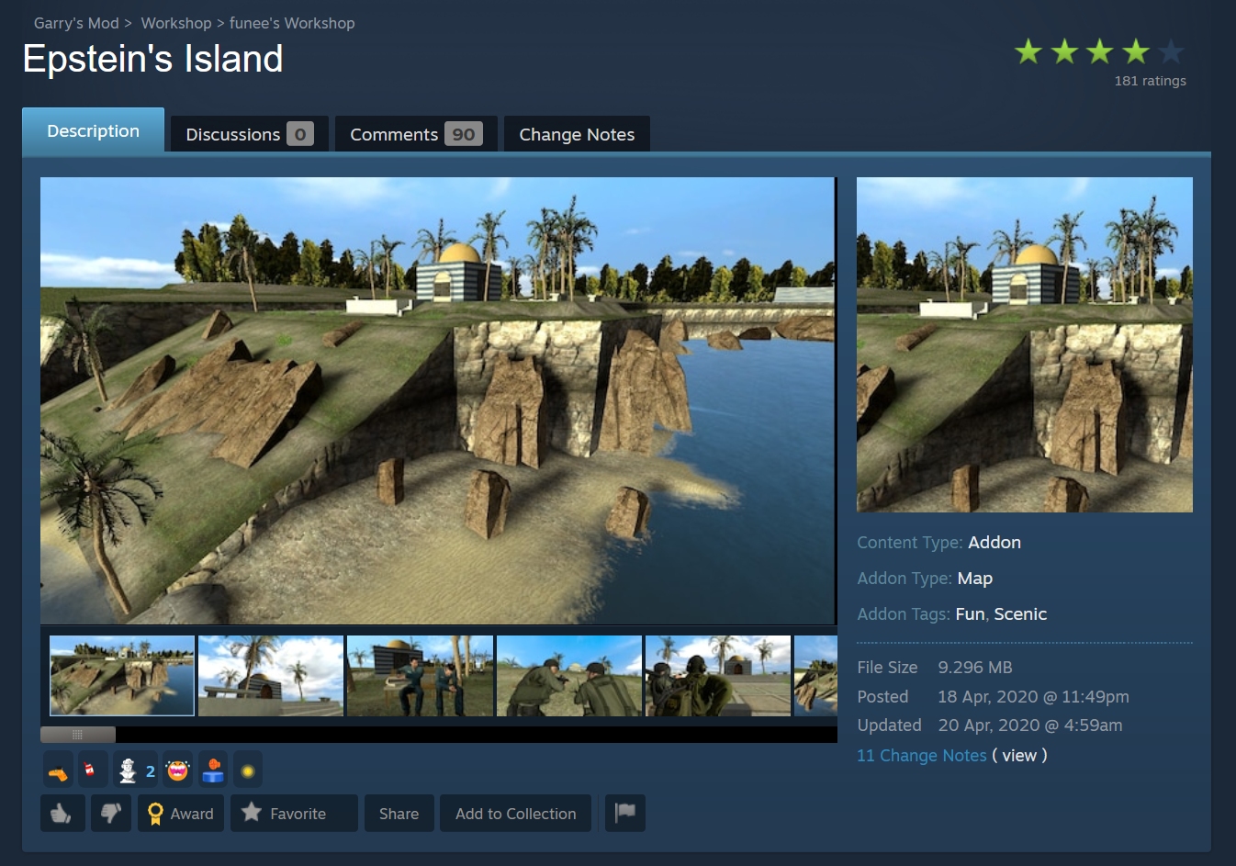The height and width of the screenshot is (866, 1236).
Task: Select the second thumbnail with palm and clouds
Action: 271,676
